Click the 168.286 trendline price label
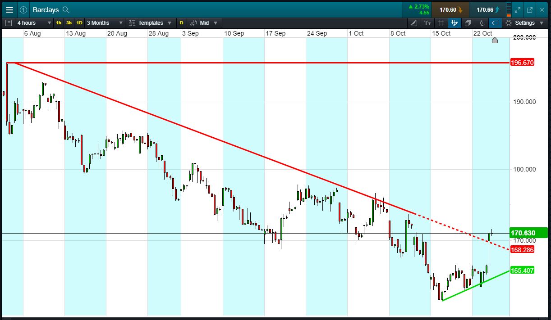The height and width of the screenshot is (320, 551). pyautogui.click(x=522, y=249)
